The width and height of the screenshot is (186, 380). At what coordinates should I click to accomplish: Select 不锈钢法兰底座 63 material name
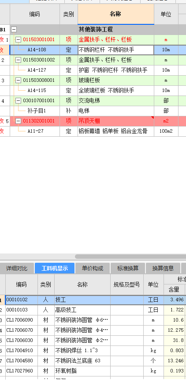point(78,361)
